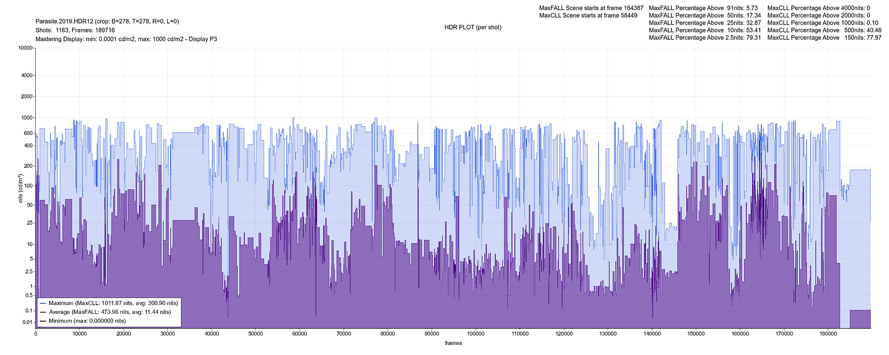Click the 60000 tick on the frames axis
This screenshot has height=355, width=889.
coord(300,334)
